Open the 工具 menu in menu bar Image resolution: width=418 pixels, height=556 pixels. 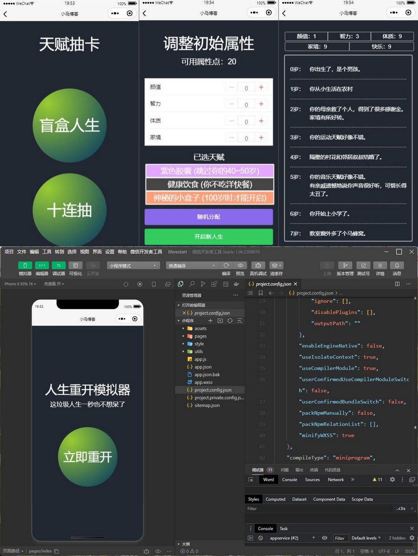[x=47, y=252]
